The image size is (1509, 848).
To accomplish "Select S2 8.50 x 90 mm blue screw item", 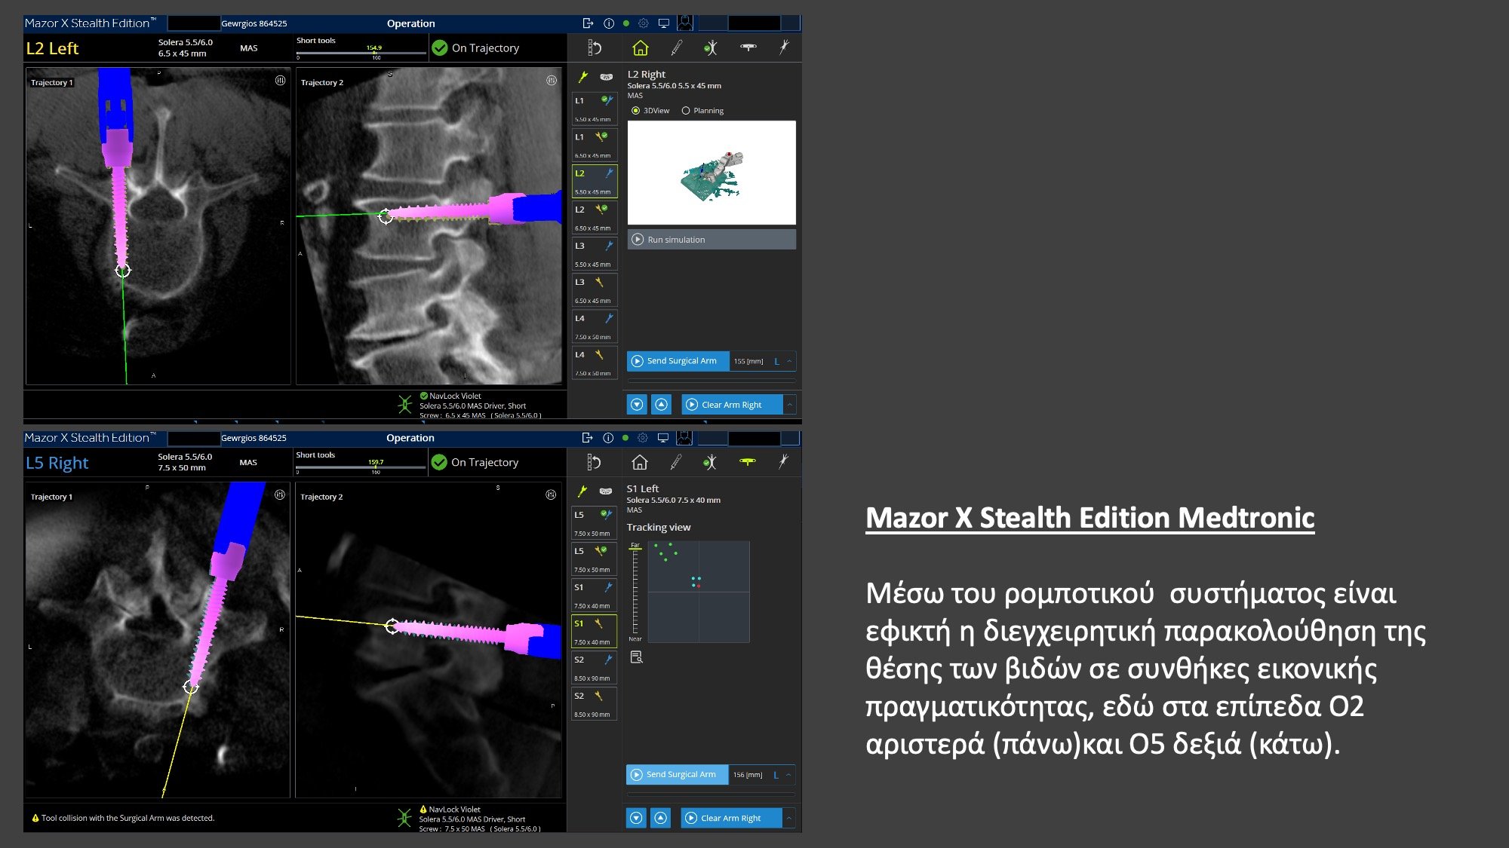I will click(594, 668).
